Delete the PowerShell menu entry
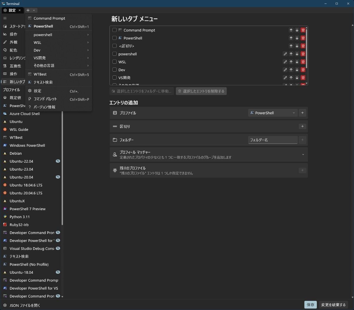Viewport: 354px width, 310px height. click(303, 38)
